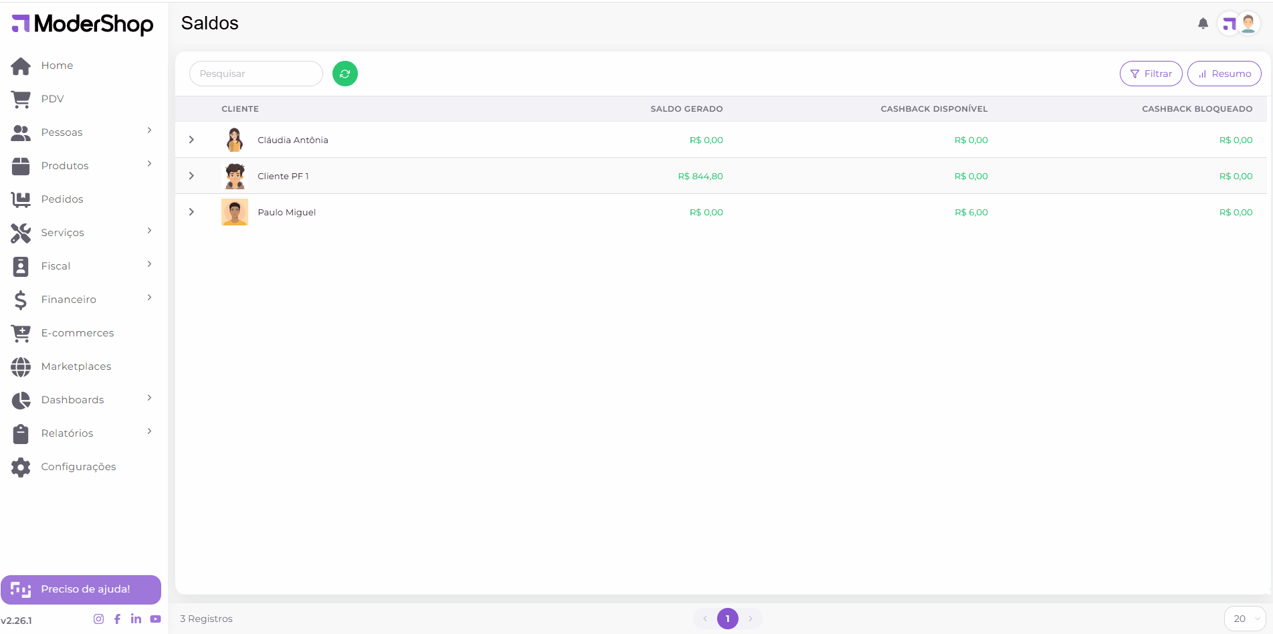1273x634 pixels.
Task: Click the green refresh icon
Action: coord(345,74)
